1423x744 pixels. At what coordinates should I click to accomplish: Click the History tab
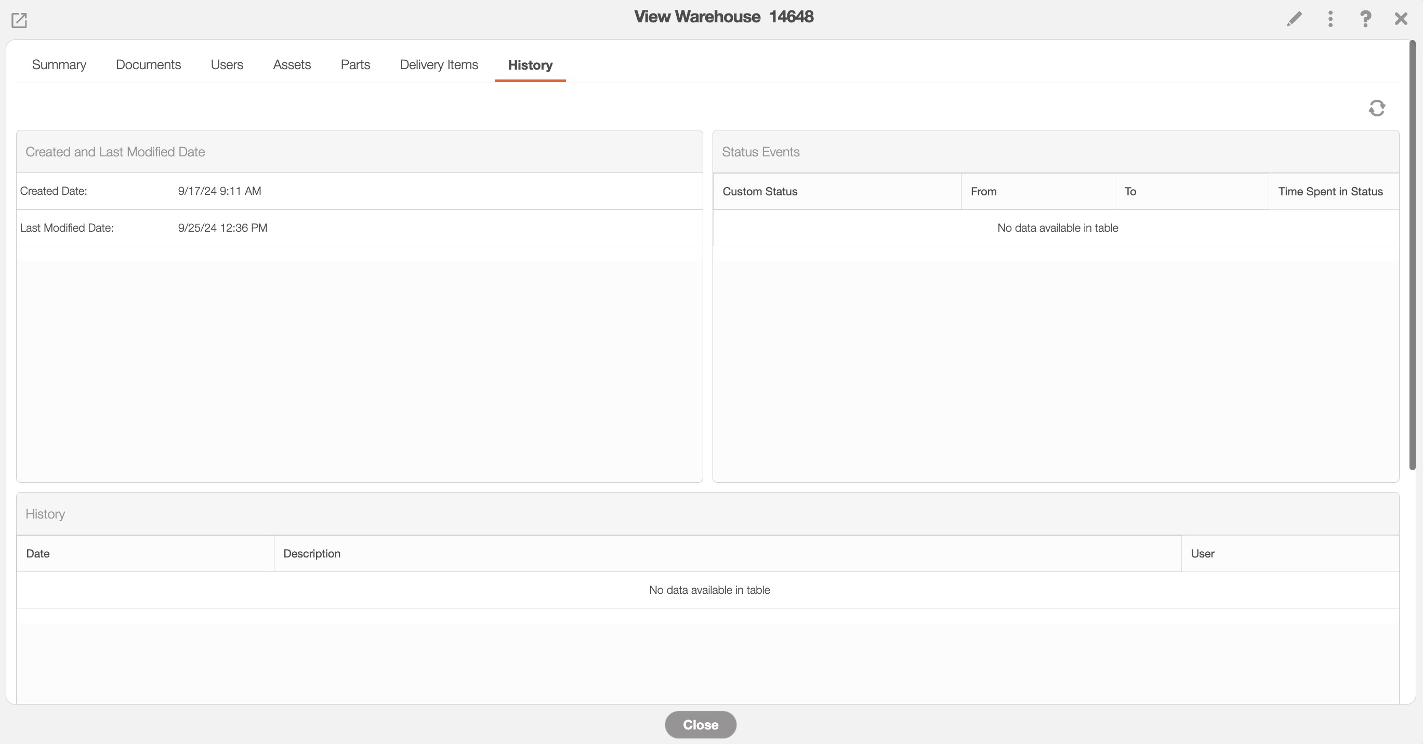530,65
